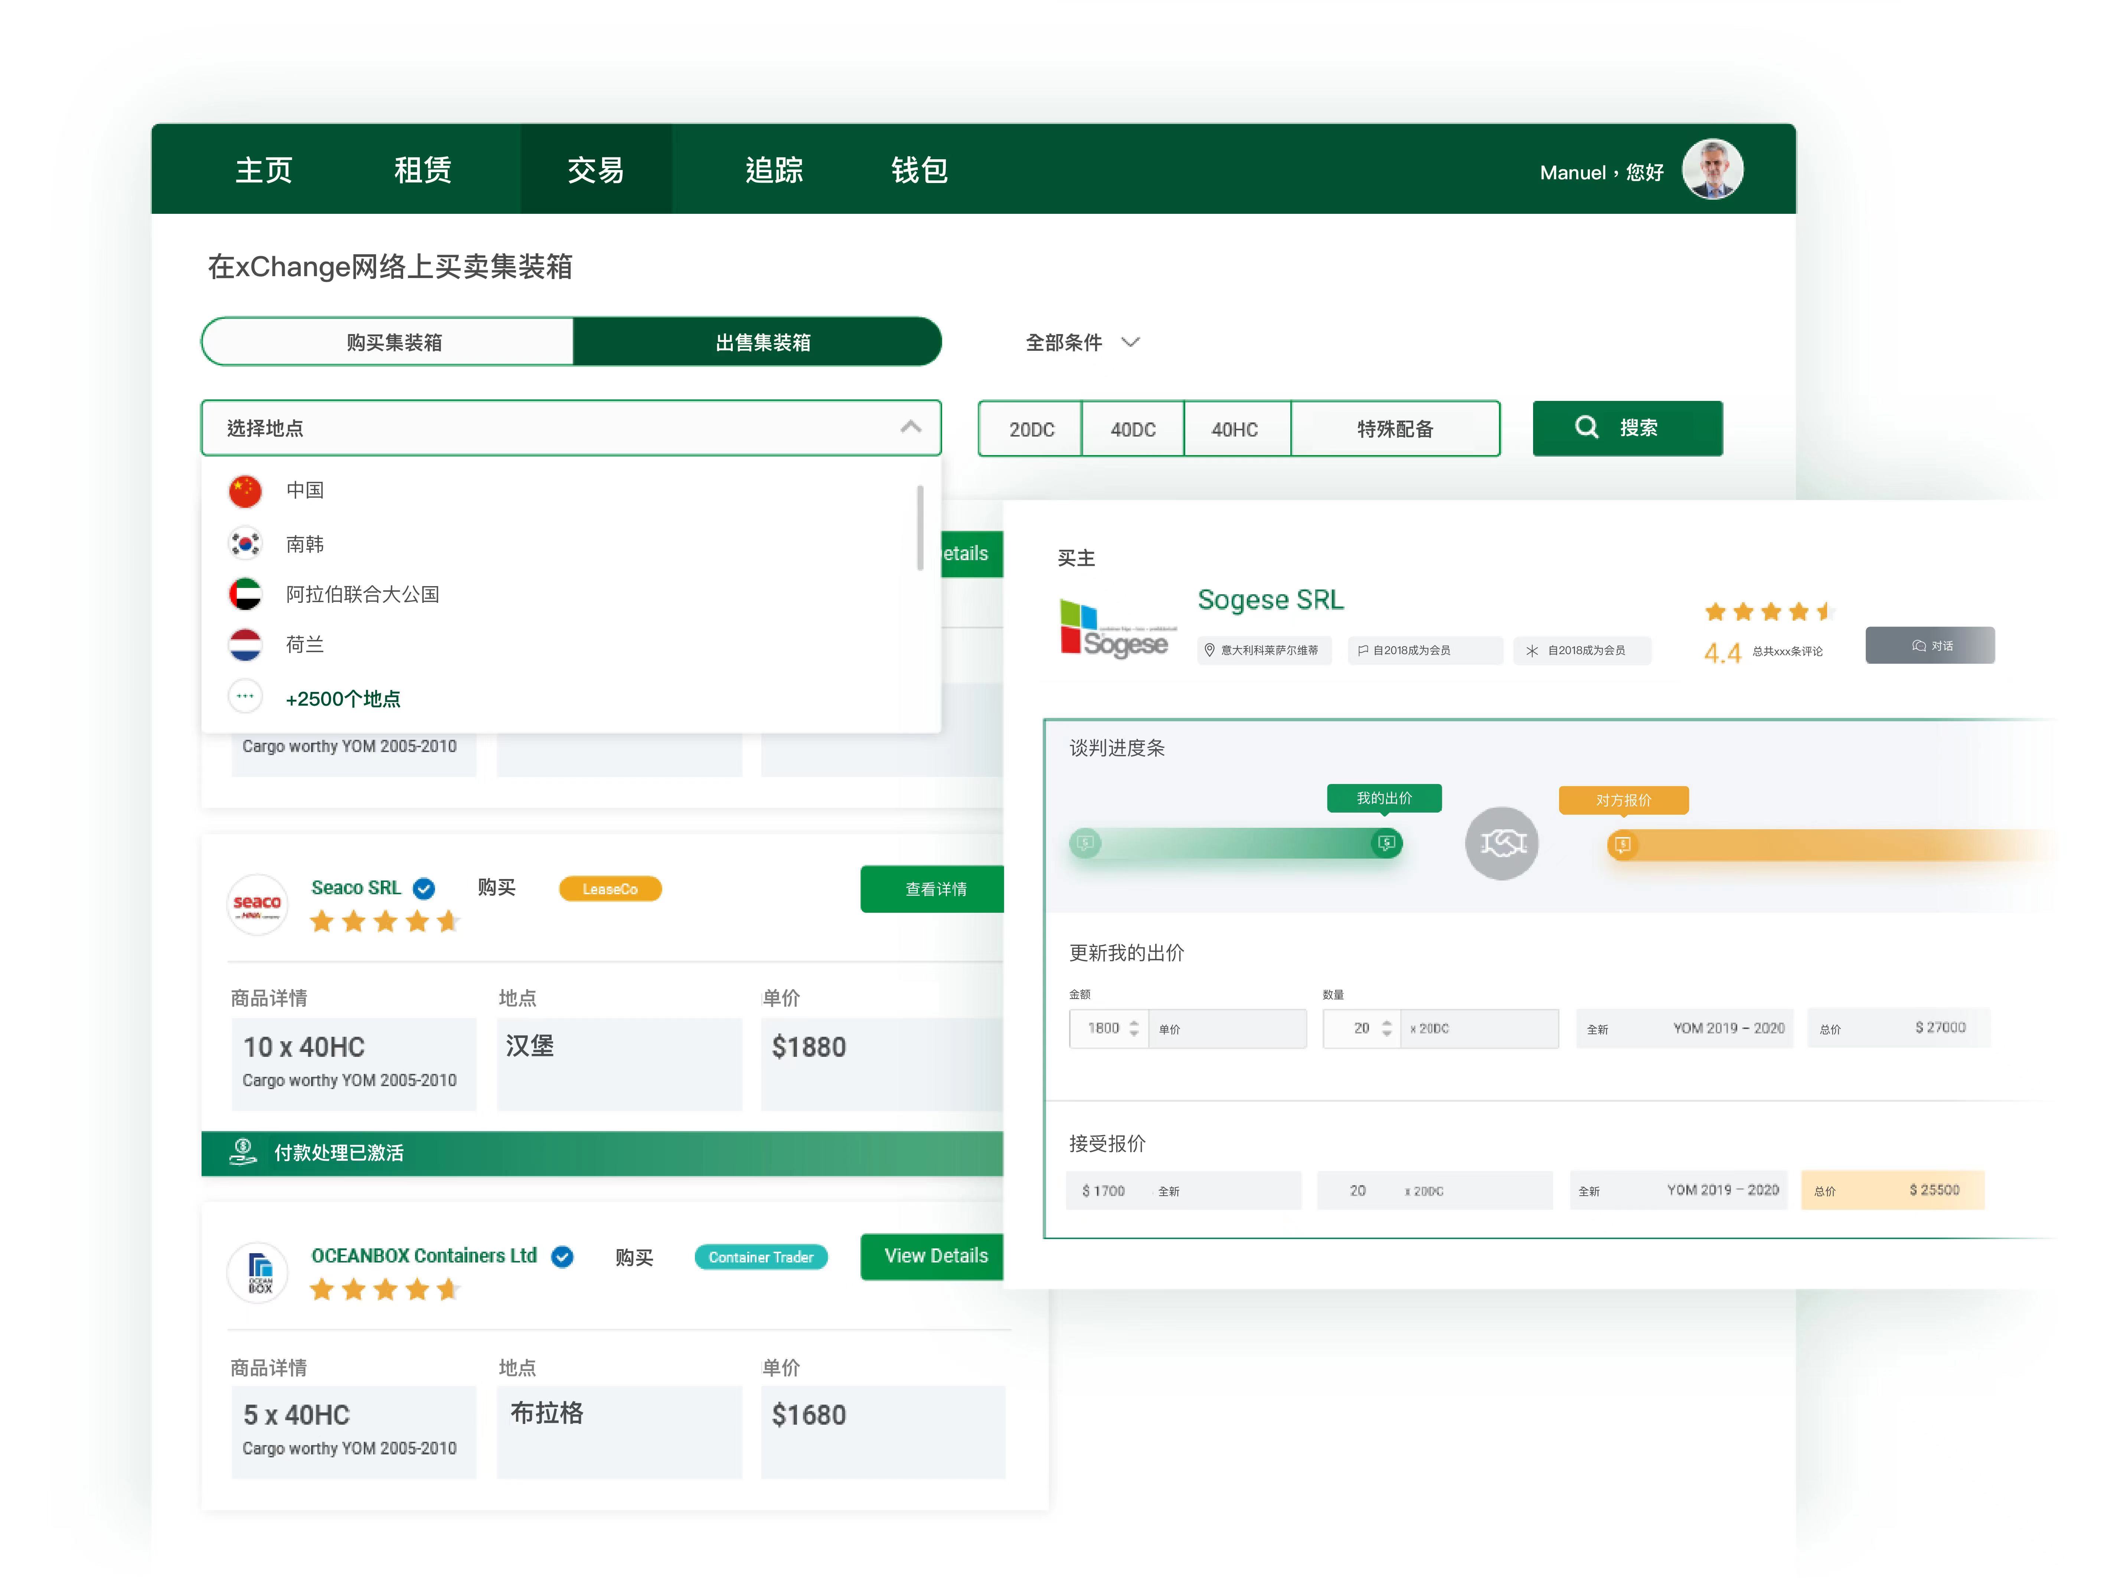This screenshot has width=2104, height=1578.
Task: Click the OCEANBOX Containers logo
Action: click(257, 1272)
